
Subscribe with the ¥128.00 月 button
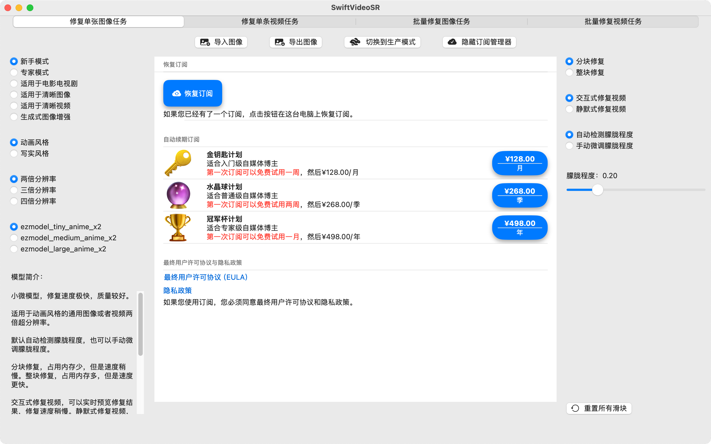tap(520, 163)
